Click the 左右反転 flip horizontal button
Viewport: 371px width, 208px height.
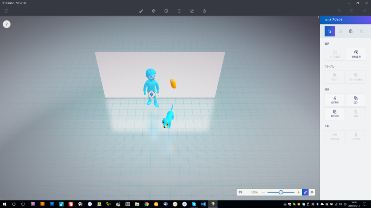point(335,136)
